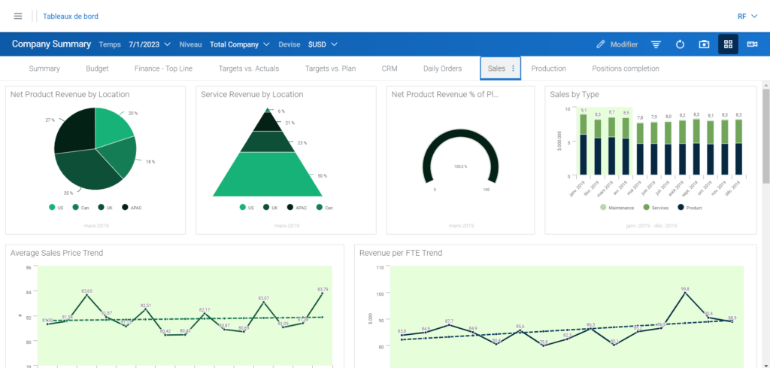Click the Revenue per FTE Trend title
The height and width of the screenshot is (368, 770).
coord(401,253)
